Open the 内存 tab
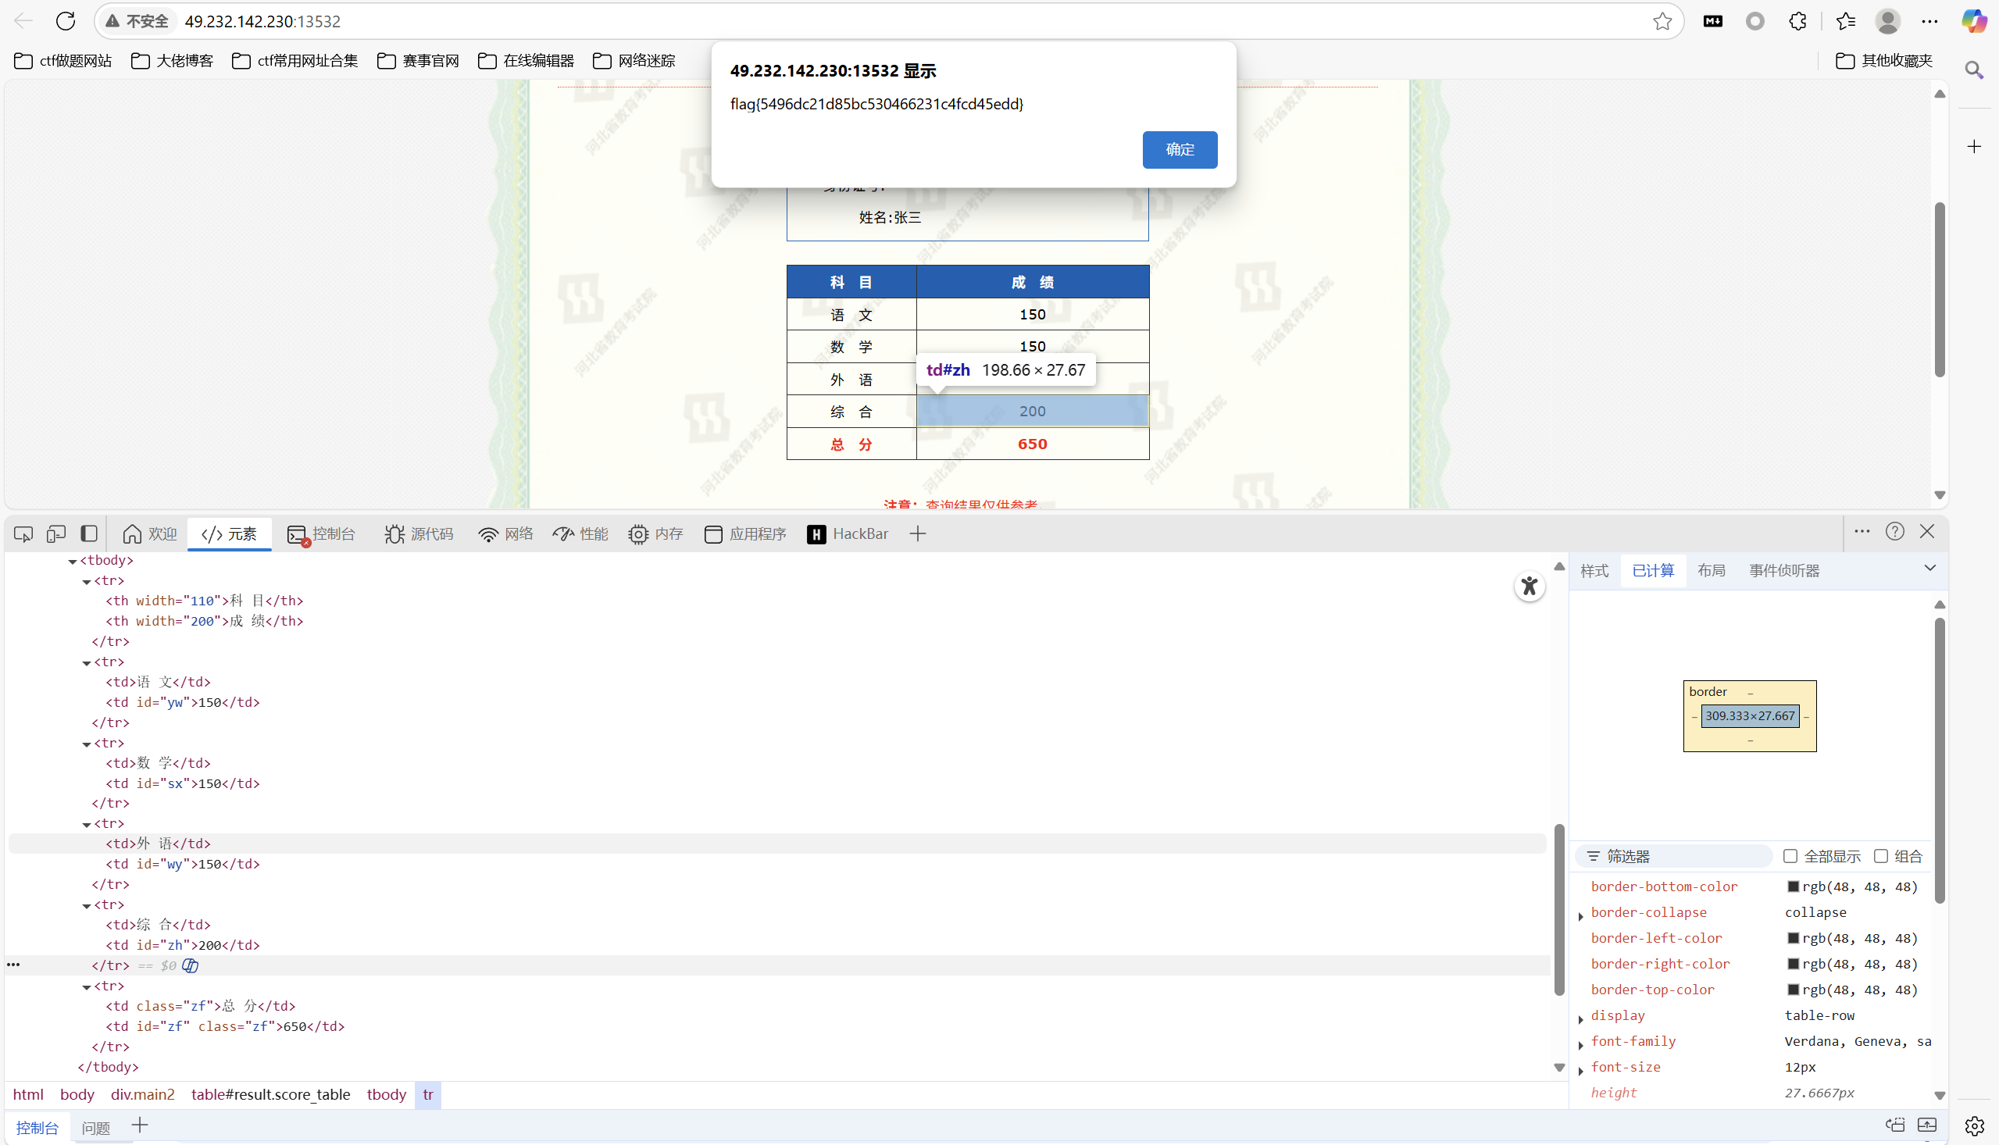 pyautogui.click(x=656, y=534)
